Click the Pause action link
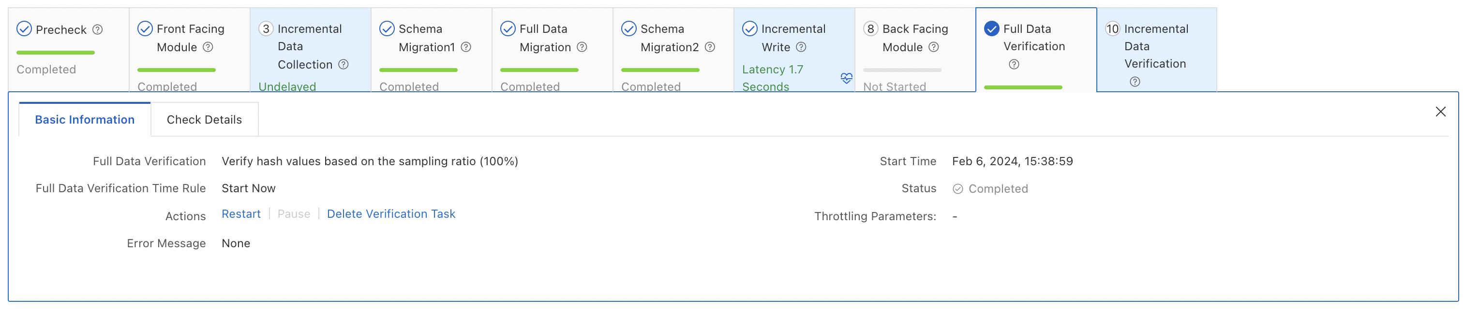 pyautogui.click(x=294, y=214)
